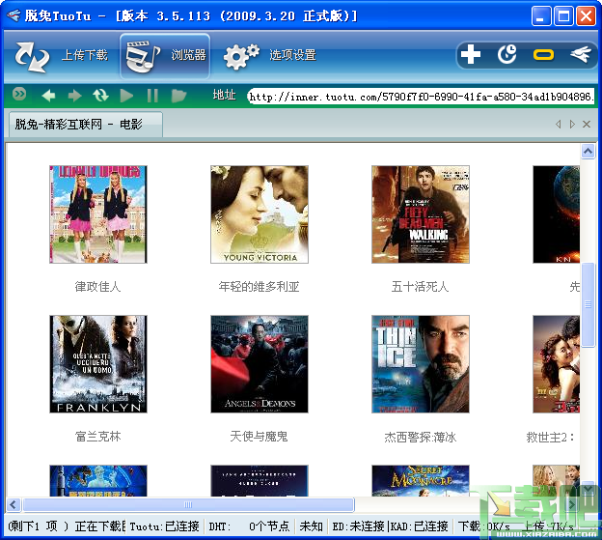Image resolution: width=602 pixels, height=540 pixels.
Task: Minimize the TuoTu window
Action: (540, 17)
